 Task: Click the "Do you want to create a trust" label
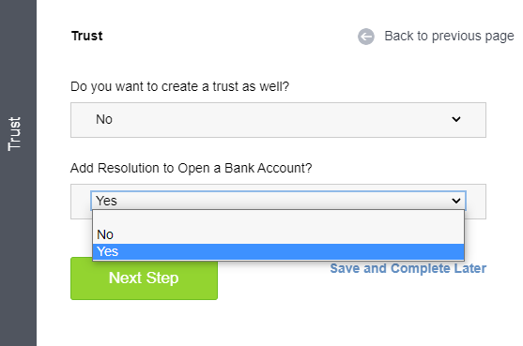179,86
